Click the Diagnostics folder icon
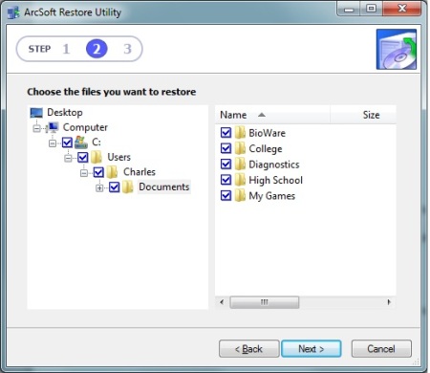Image resolution: width=430 pixels, height=373 pixels. tap(240, 165)
